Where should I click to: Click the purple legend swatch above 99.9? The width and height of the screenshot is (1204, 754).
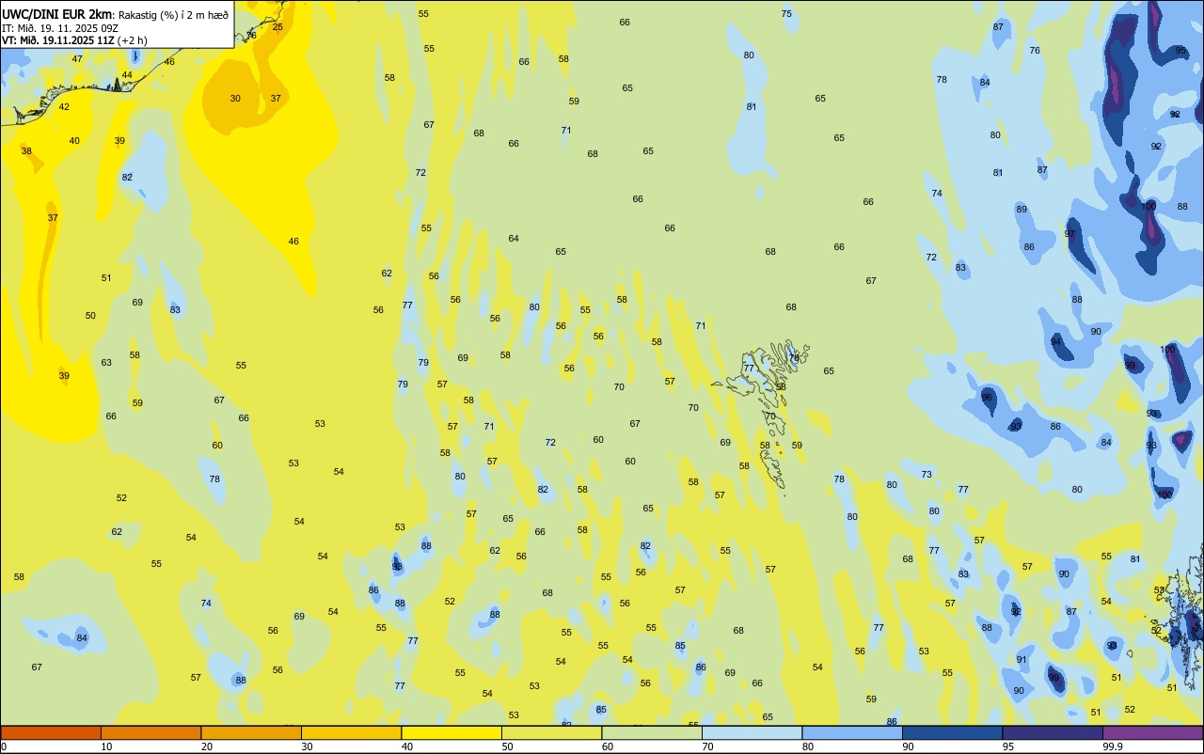[1152, 732]
